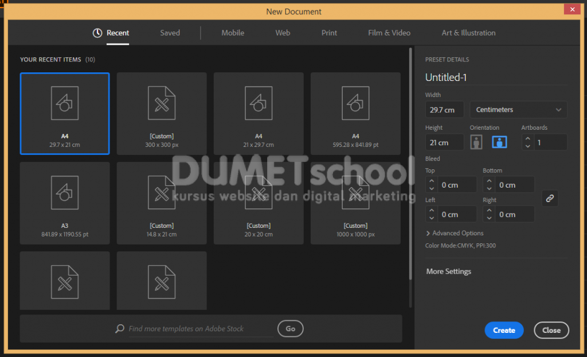Decrease the Top bleed value

[x=432, y=189]
